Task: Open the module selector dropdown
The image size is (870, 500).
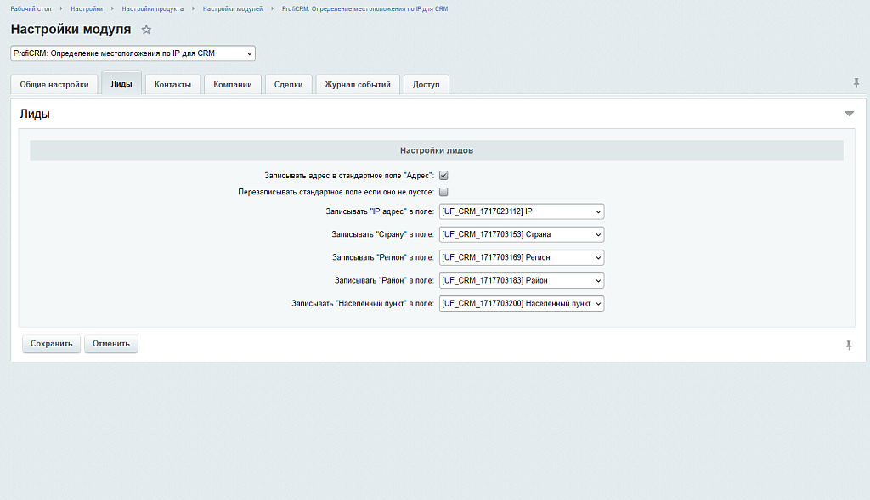Action: click(x=132, y=53)
